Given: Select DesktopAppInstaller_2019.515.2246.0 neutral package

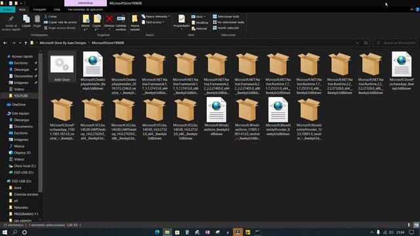Looking at the screenshot, I should pyautogui.click(x=124, y=73).
